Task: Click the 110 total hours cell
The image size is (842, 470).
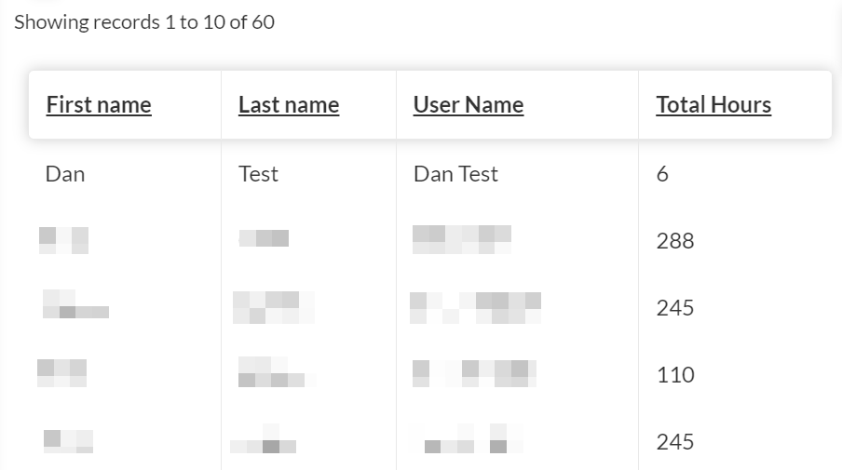Action: 675,375
